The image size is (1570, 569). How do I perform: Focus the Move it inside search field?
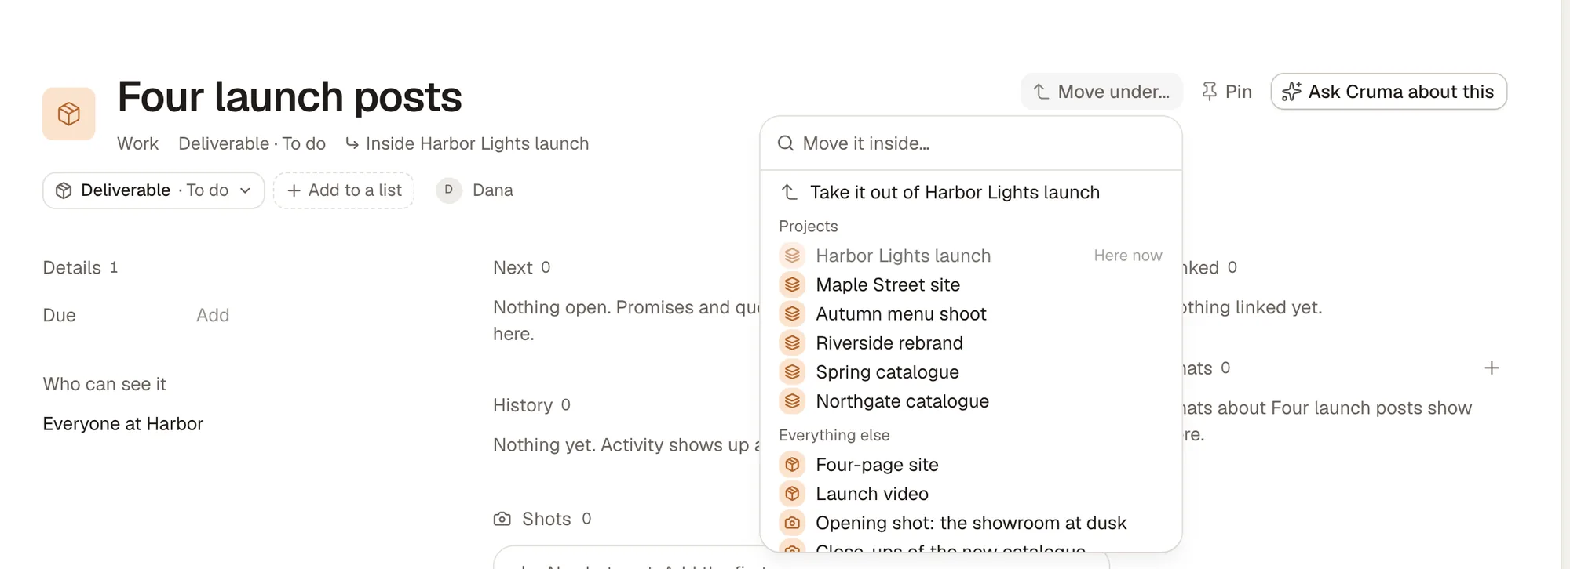click(971, 143)
